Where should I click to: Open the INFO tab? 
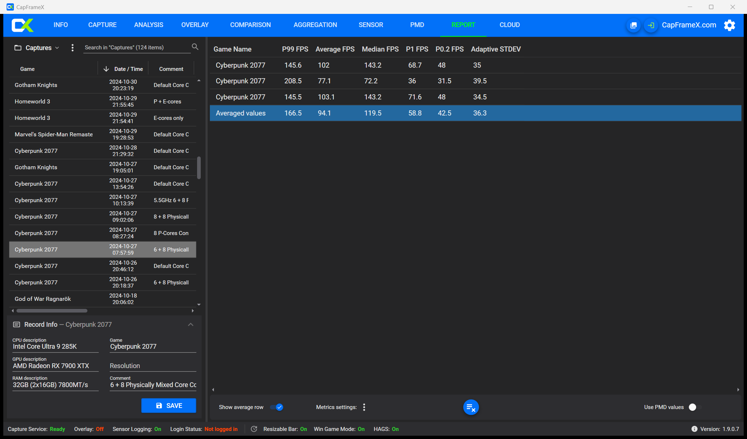(x=61, y=25)
